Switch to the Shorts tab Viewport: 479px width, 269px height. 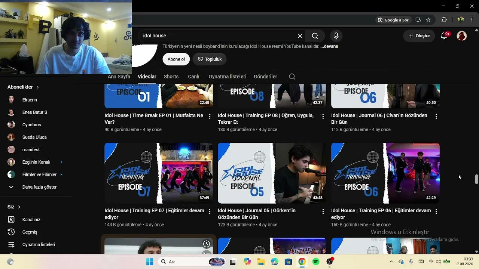coord(171,77)
